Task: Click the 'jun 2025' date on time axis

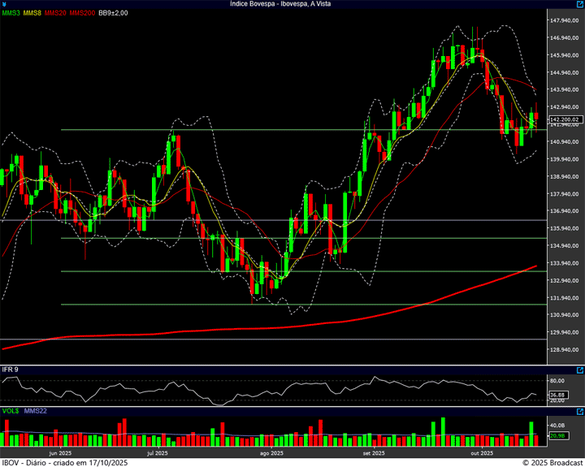Action: click(x=60, y=453)
